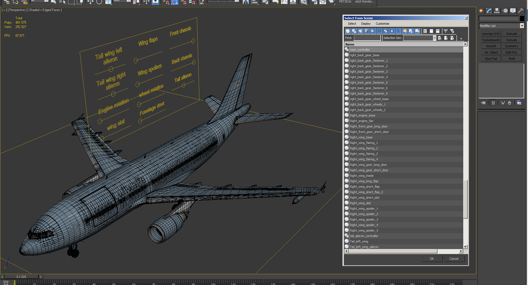Click the NSurf Sel modifier button
The width and height of the screenshot is (528, 285).
491,58
